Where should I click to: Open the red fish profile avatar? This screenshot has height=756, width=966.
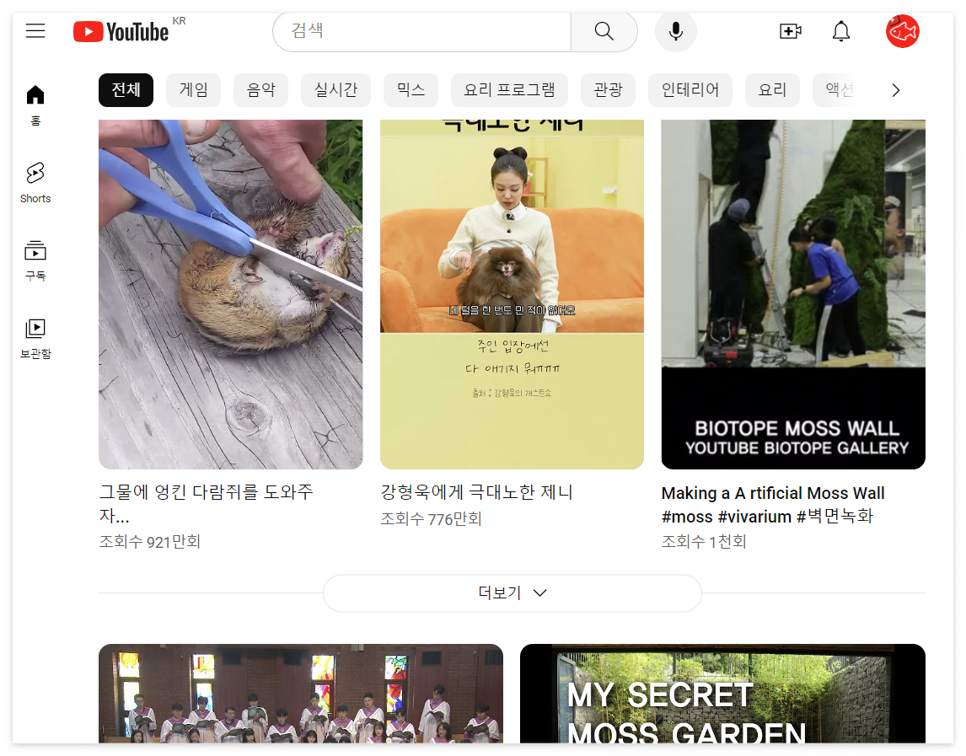click(903, 31)
